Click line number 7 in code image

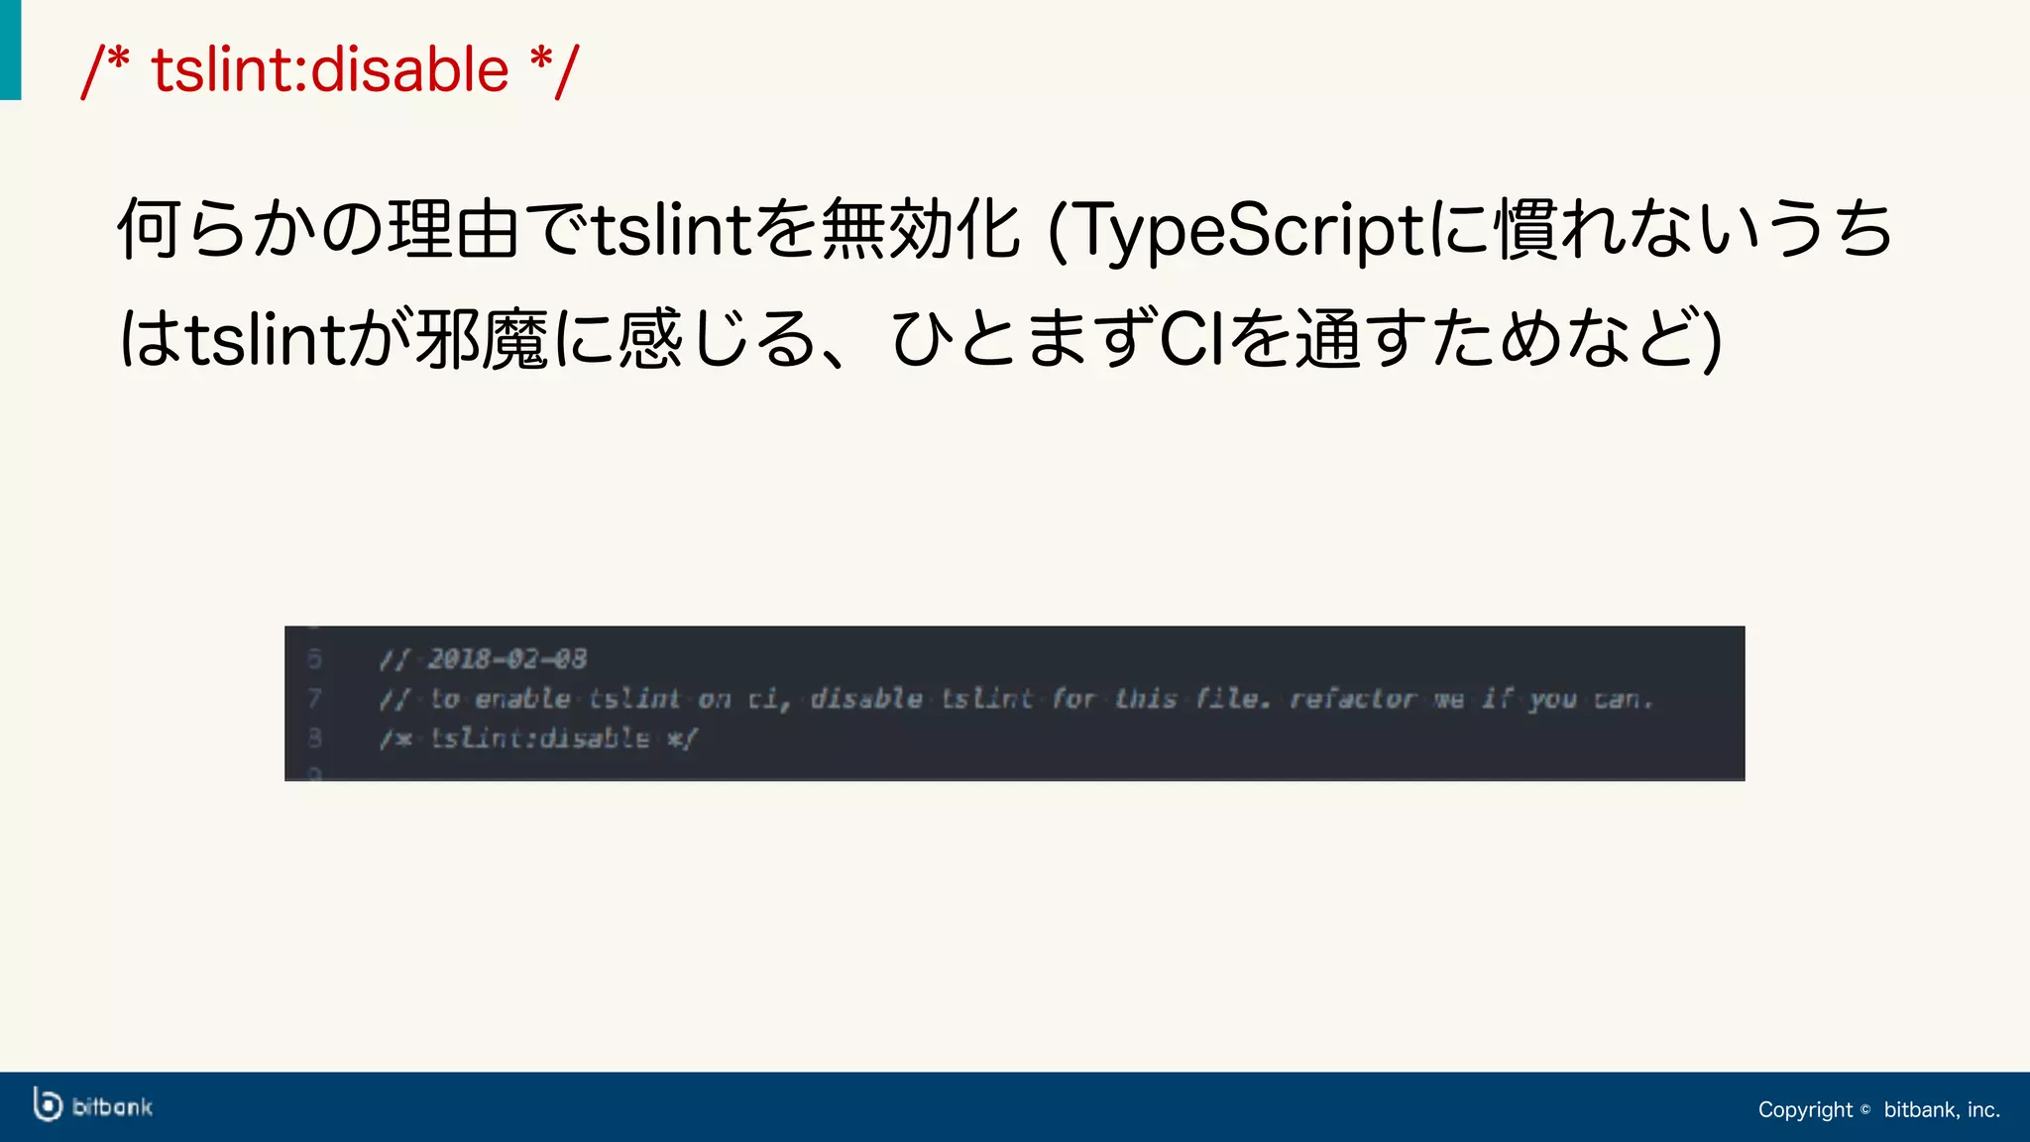tap(314, 699)
